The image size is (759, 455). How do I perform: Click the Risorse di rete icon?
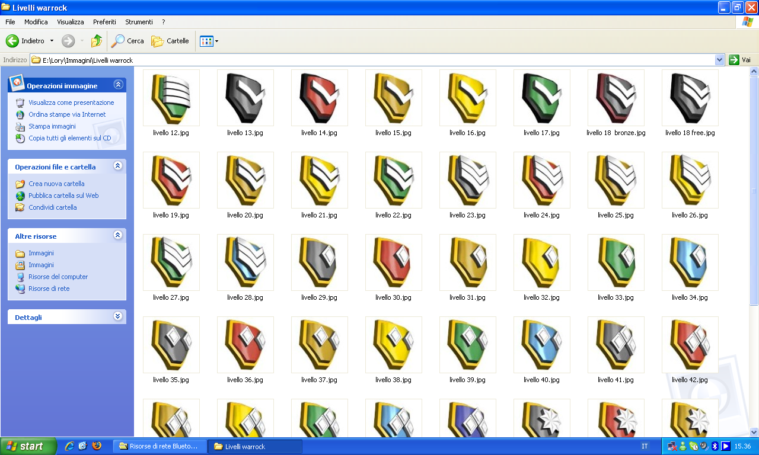click(20, 289)
